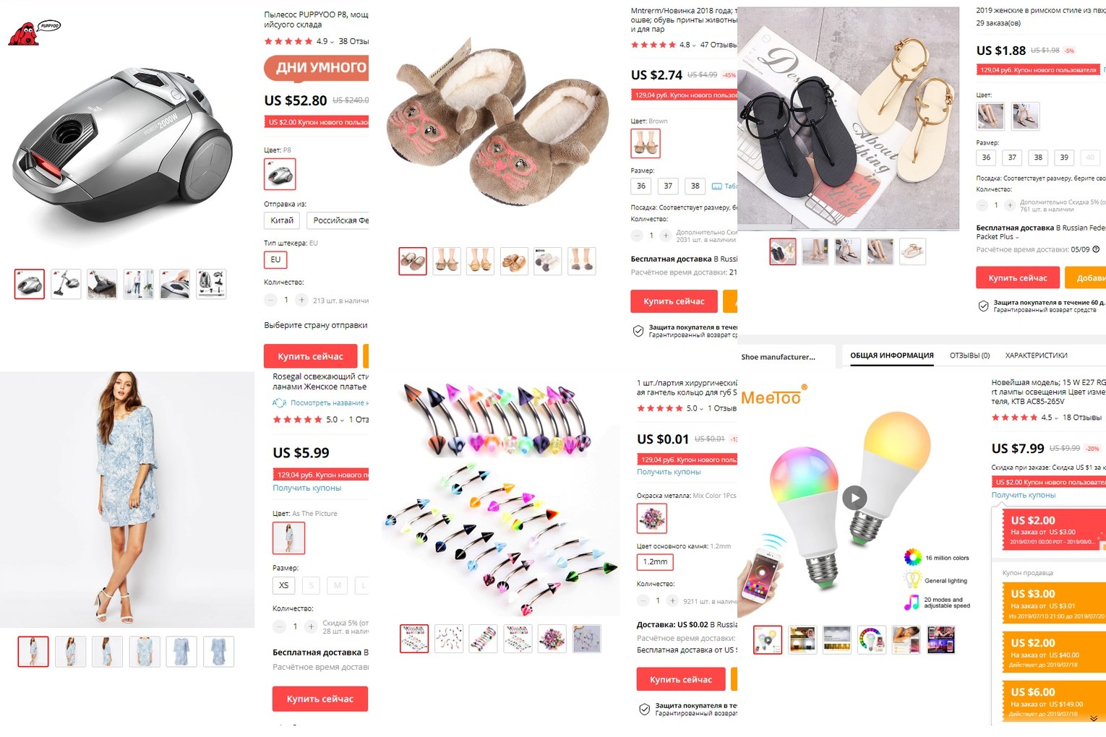Image resolution: width=1106 pixels, height=737 pixels.
Task: Click the PUPPYOO brand logo
Action: pos(33,33)
